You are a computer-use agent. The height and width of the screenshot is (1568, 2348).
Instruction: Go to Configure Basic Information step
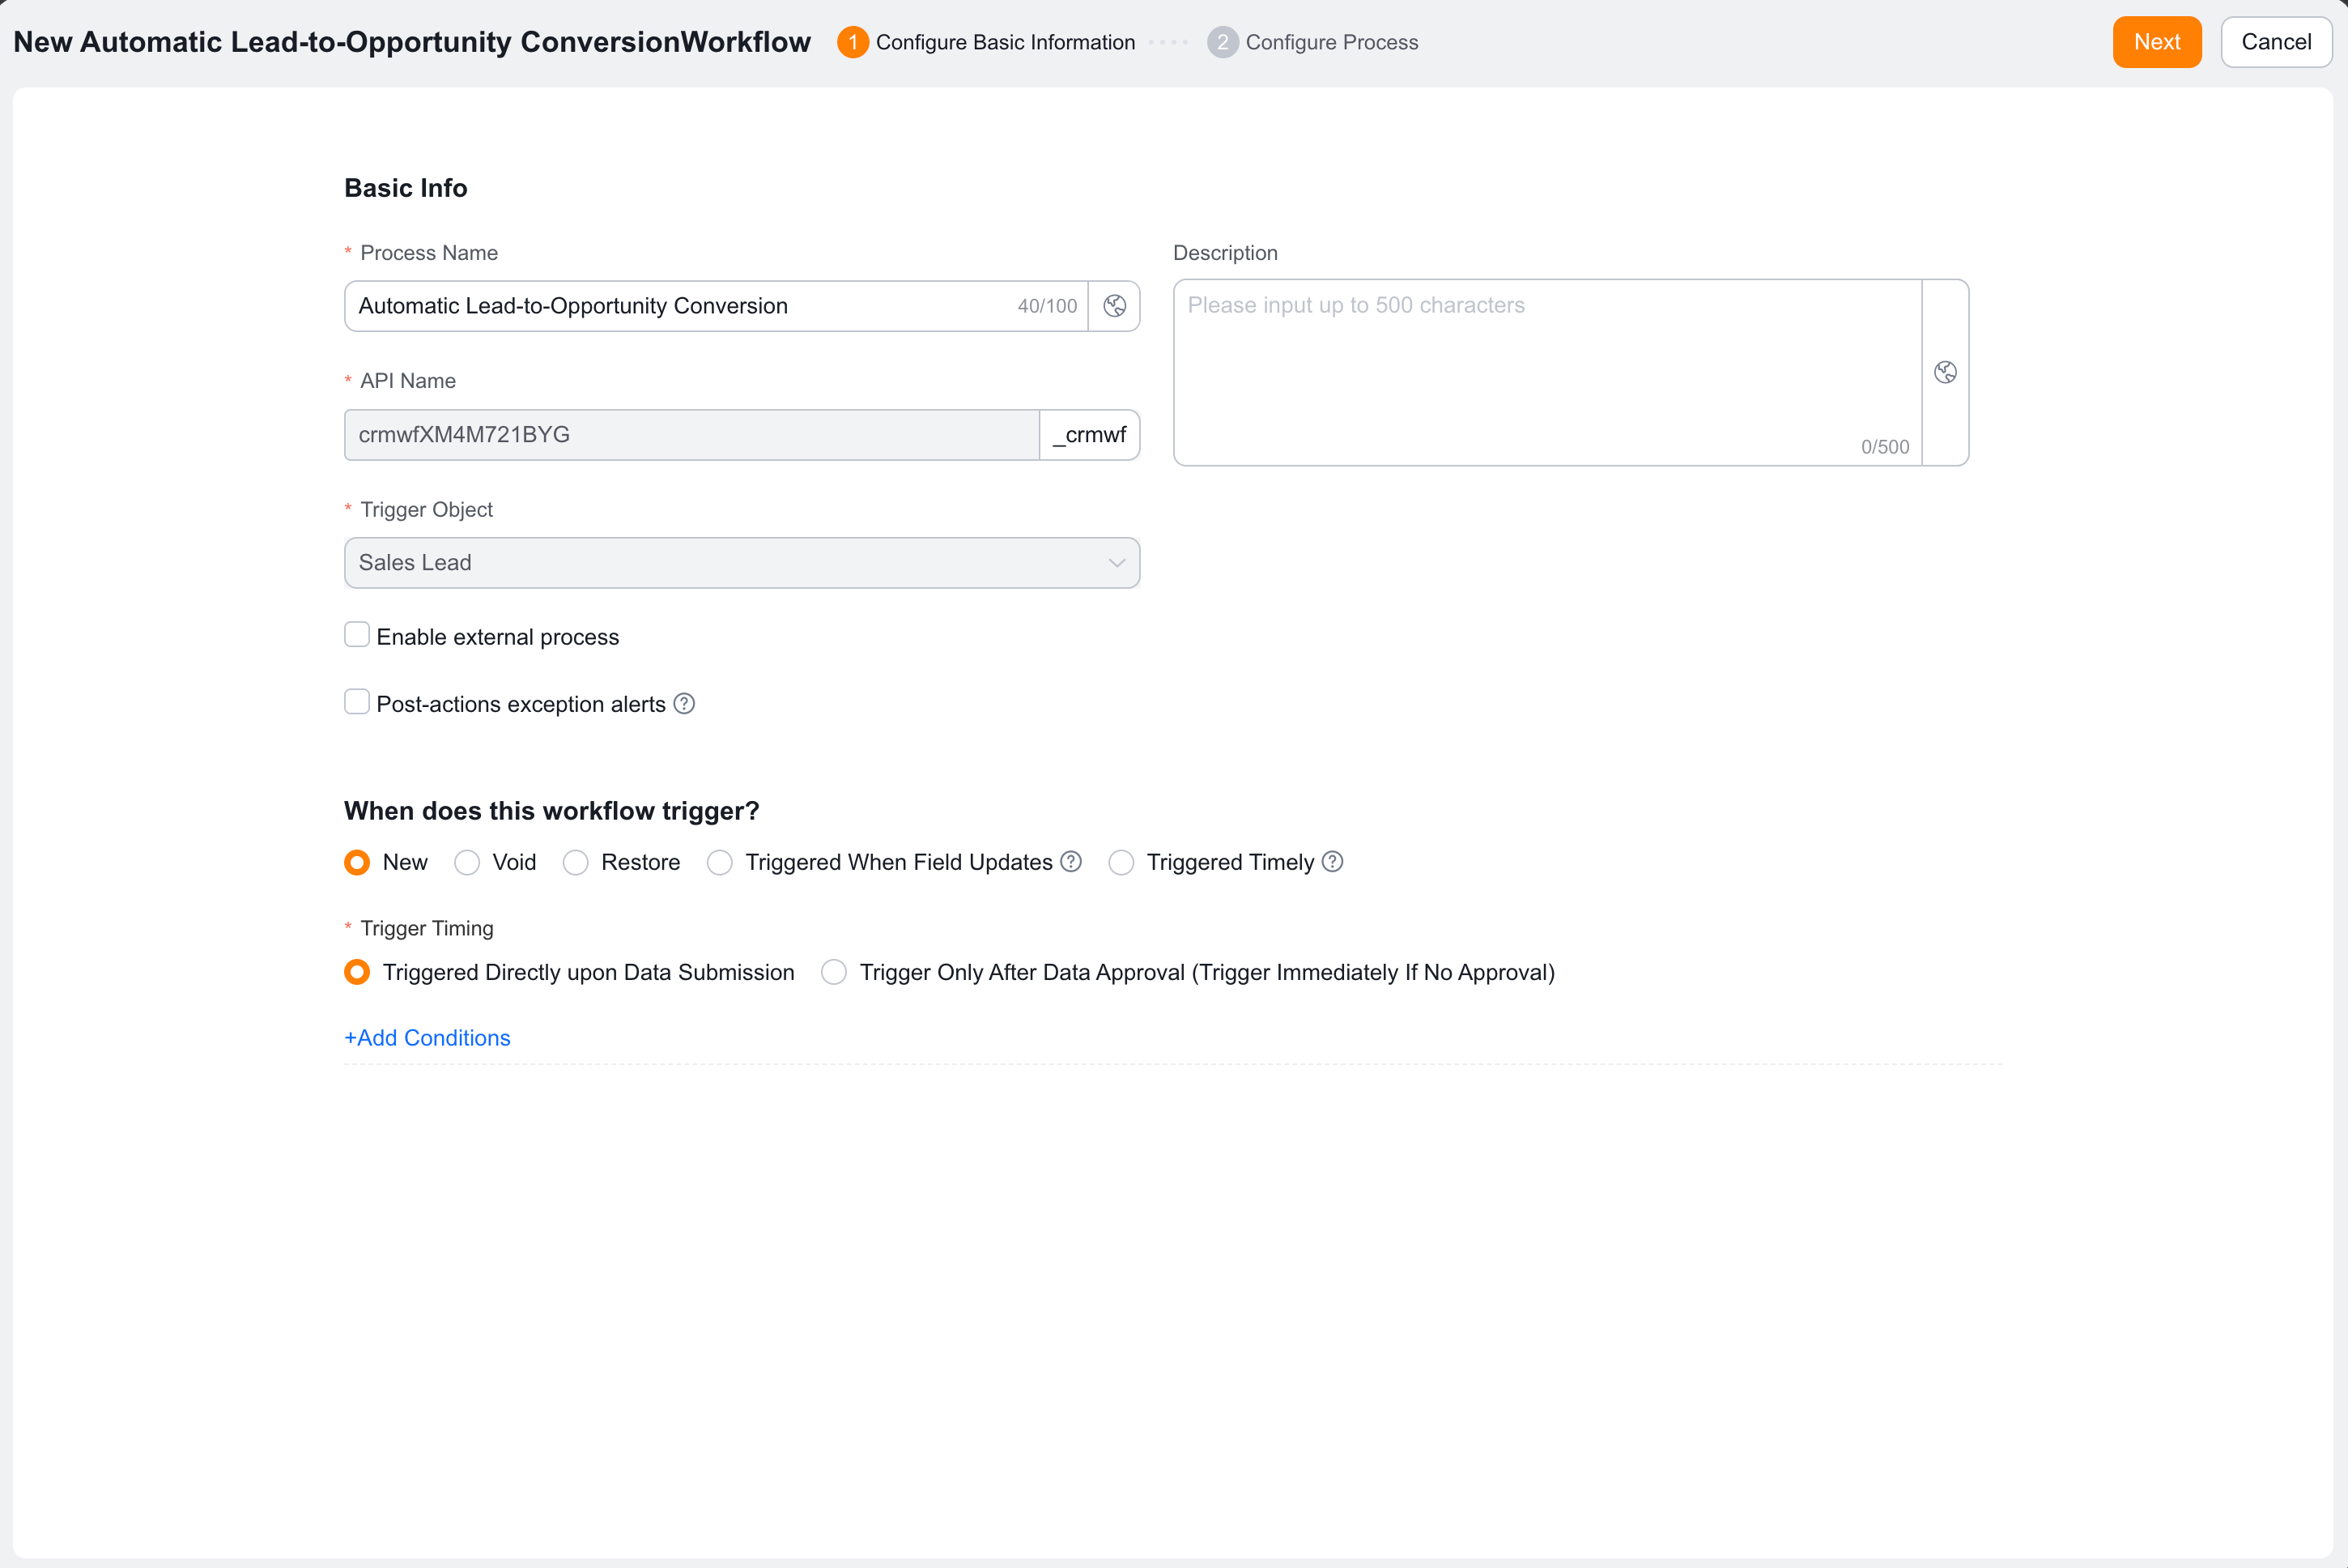1005,42
